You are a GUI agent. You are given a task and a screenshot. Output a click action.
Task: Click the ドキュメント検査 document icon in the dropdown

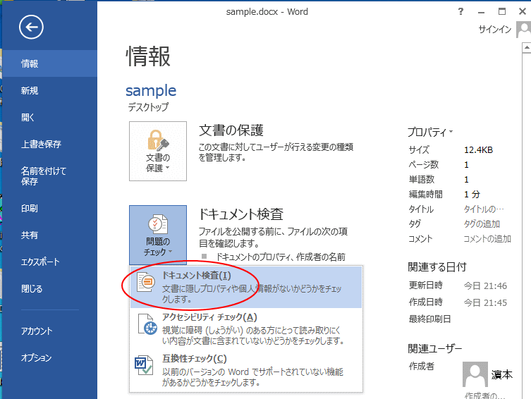[146, 281]
